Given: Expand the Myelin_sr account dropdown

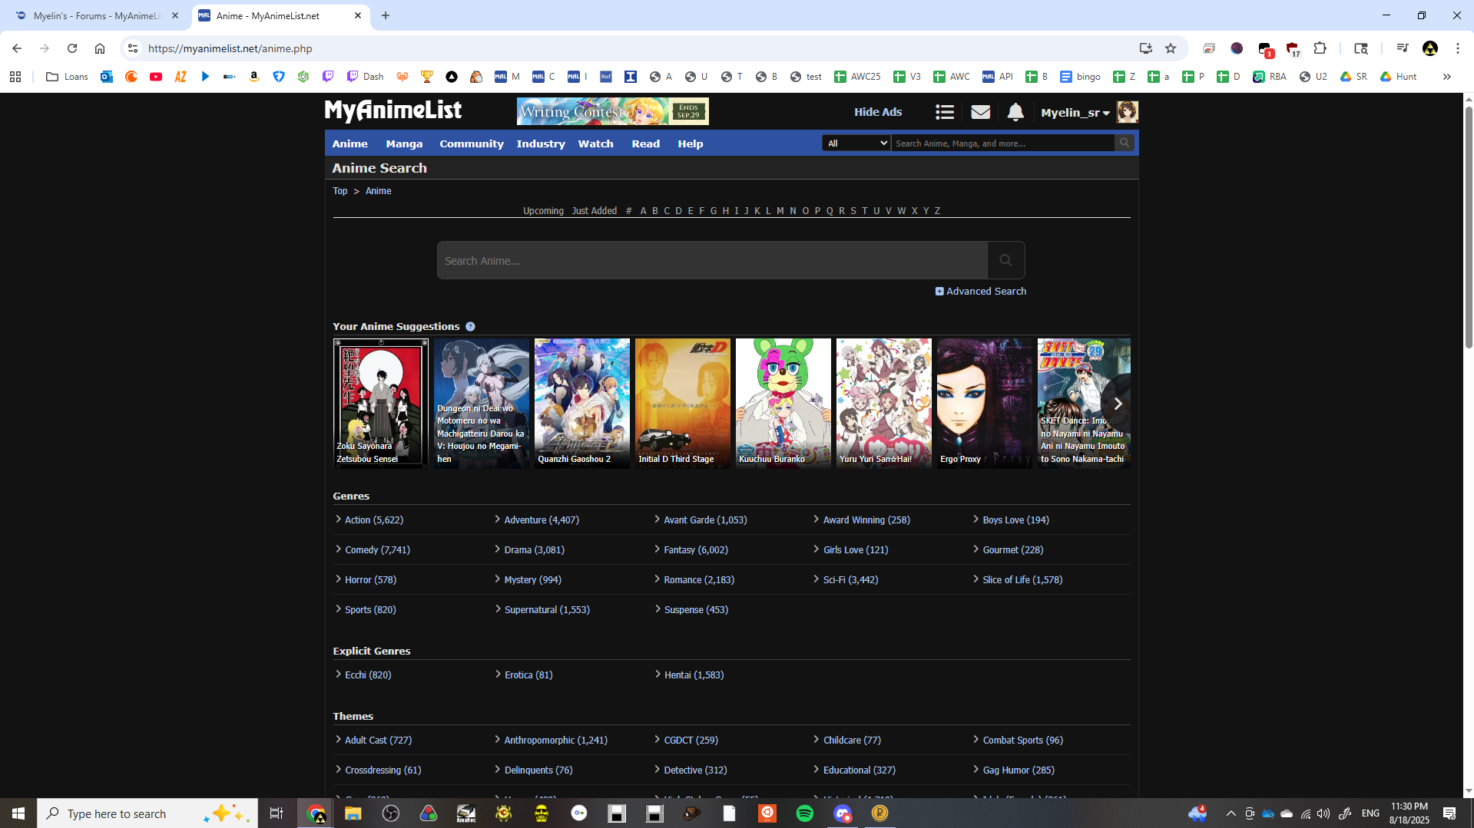Looking at the screenshot, I should coord(1075,113).
